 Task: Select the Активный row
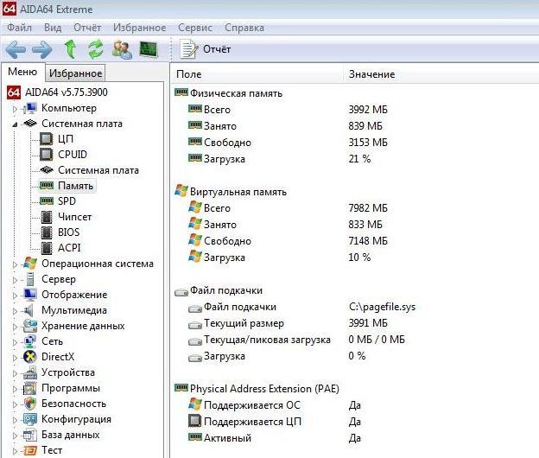[227, 438]
